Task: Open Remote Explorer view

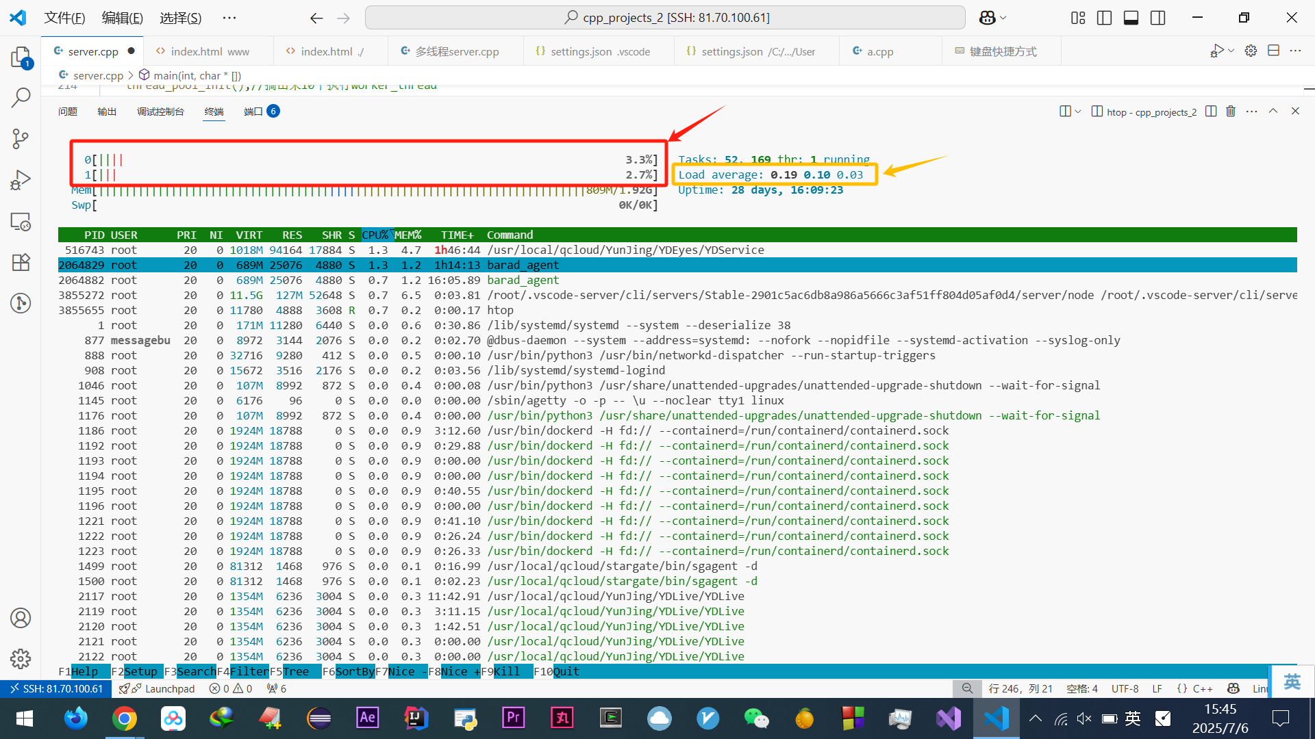Action: (21, 222)
